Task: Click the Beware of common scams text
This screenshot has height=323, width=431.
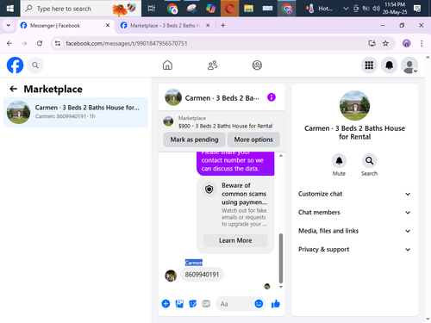Action: tap(244, 194)
